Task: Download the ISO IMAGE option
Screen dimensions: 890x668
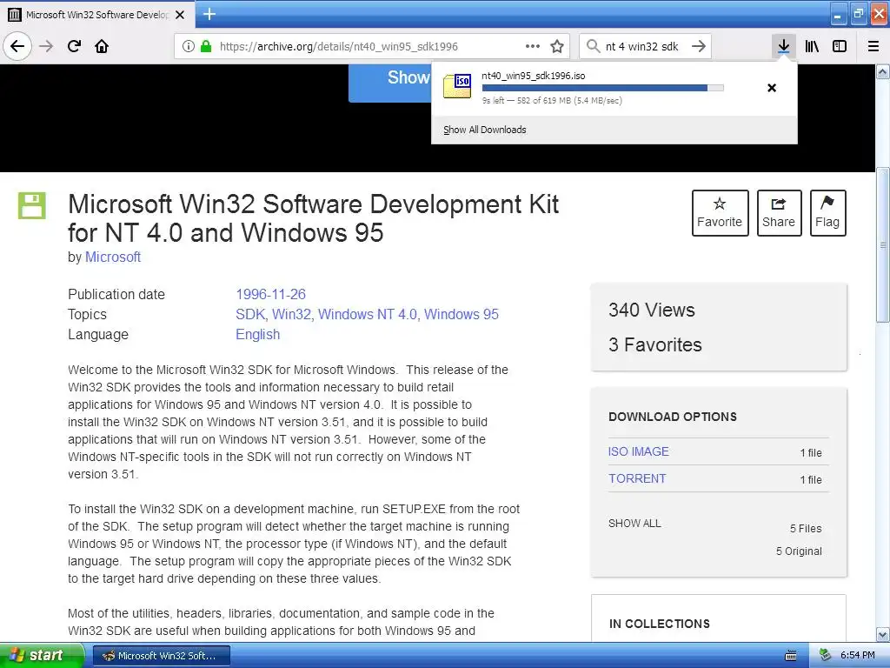Action: pyautogui.click(x=639, y=451)
